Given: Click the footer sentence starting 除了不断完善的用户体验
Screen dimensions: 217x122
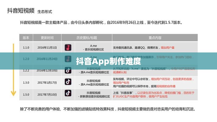Looking at the screenshot, I should pyautogui.click(x=108, y=109).
